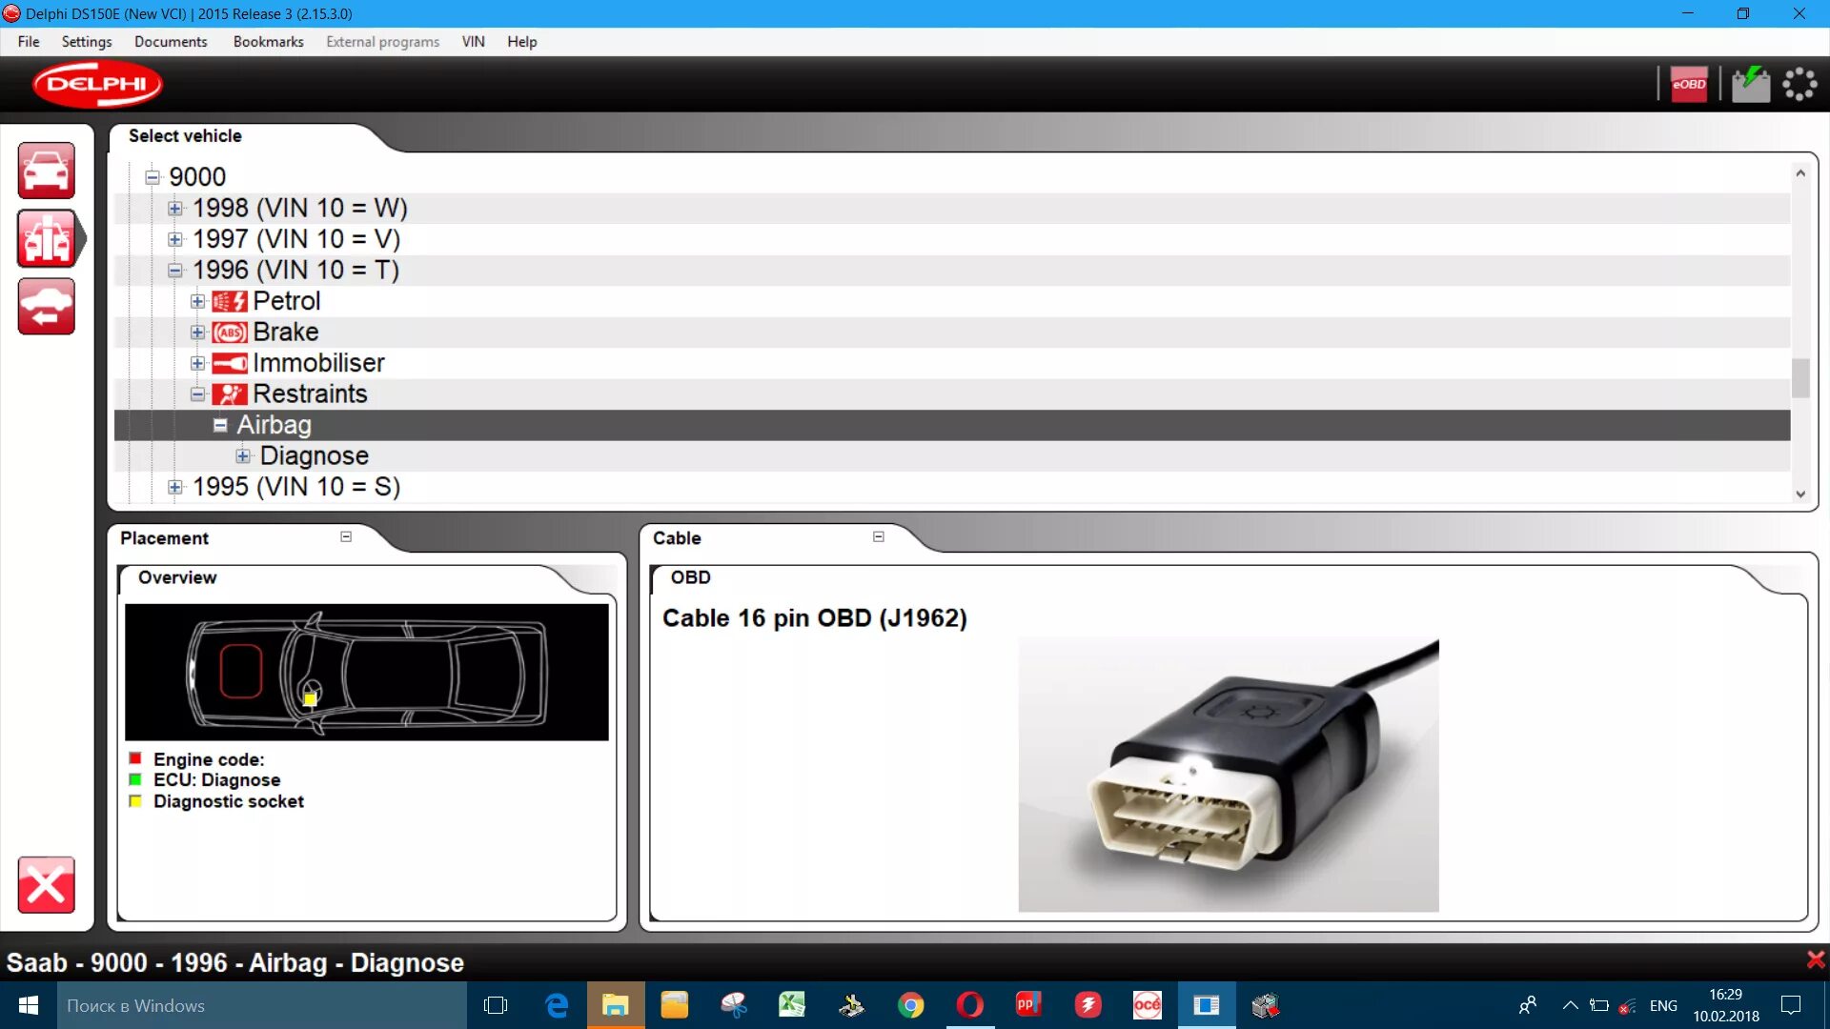Click the Petrol engine system icon
Image resolution: width=1830 pixels, height=1029 pixels.
point(229,301)
